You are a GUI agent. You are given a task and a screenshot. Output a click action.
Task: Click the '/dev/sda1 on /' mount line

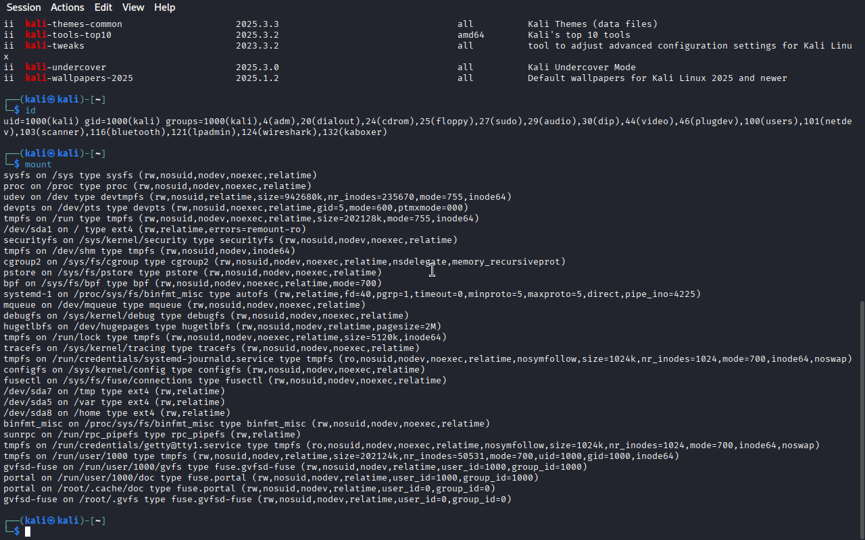[x=154, y=230]
